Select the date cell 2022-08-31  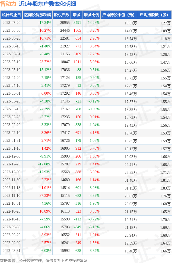(11, 251)
